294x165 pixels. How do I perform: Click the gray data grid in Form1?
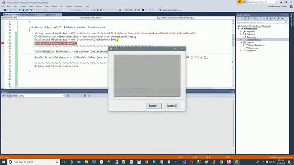click(x=147, y=76)
